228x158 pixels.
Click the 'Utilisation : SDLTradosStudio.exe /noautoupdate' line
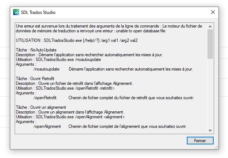[59, 60]
